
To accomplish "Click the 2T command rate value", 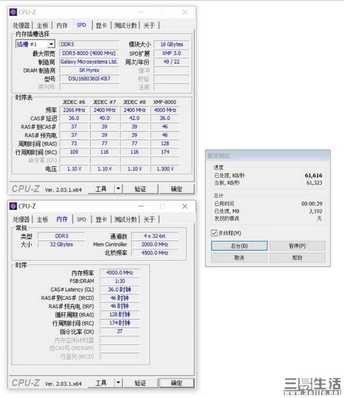I will tap(120, 331).
